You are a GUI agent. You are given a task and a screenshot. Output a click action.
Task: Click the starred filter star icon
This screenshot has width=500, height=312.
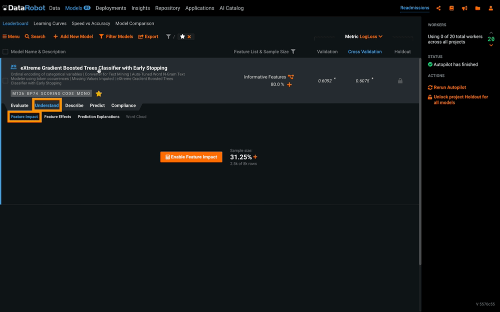tap(182, 36)
